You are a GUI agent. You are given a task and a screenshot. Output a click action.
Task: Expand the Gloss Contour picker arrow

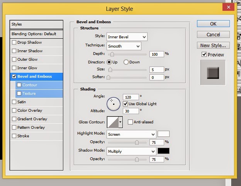(x=120, y=122)
